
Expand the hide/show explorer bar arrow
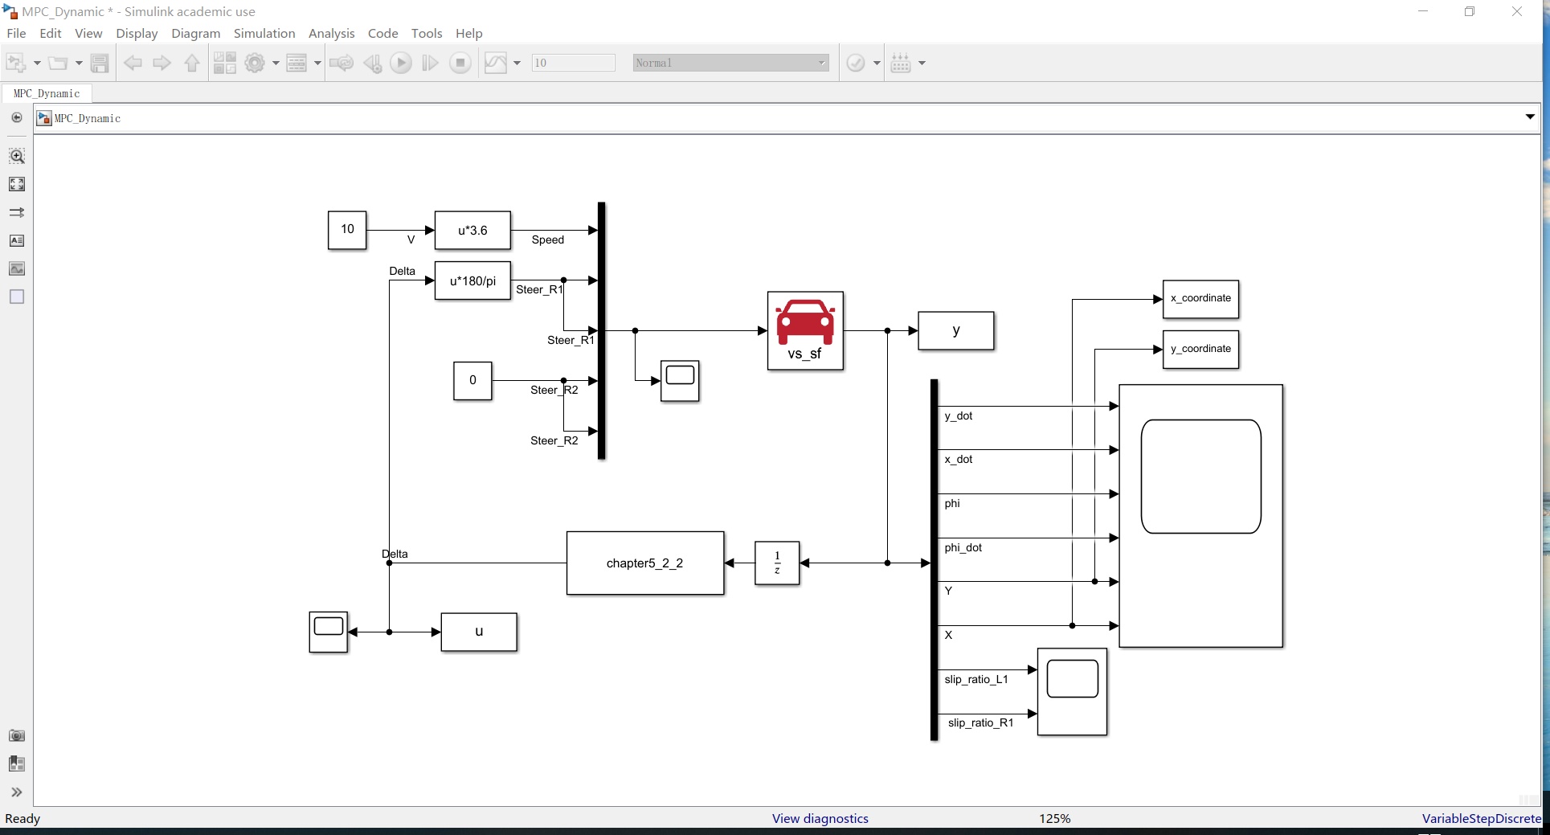click(x=16, y=792)
